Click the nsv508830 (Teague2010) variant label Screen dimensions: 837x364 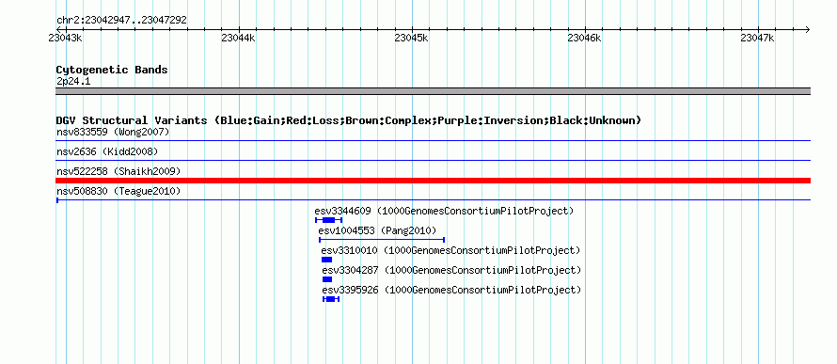point(118,191)
